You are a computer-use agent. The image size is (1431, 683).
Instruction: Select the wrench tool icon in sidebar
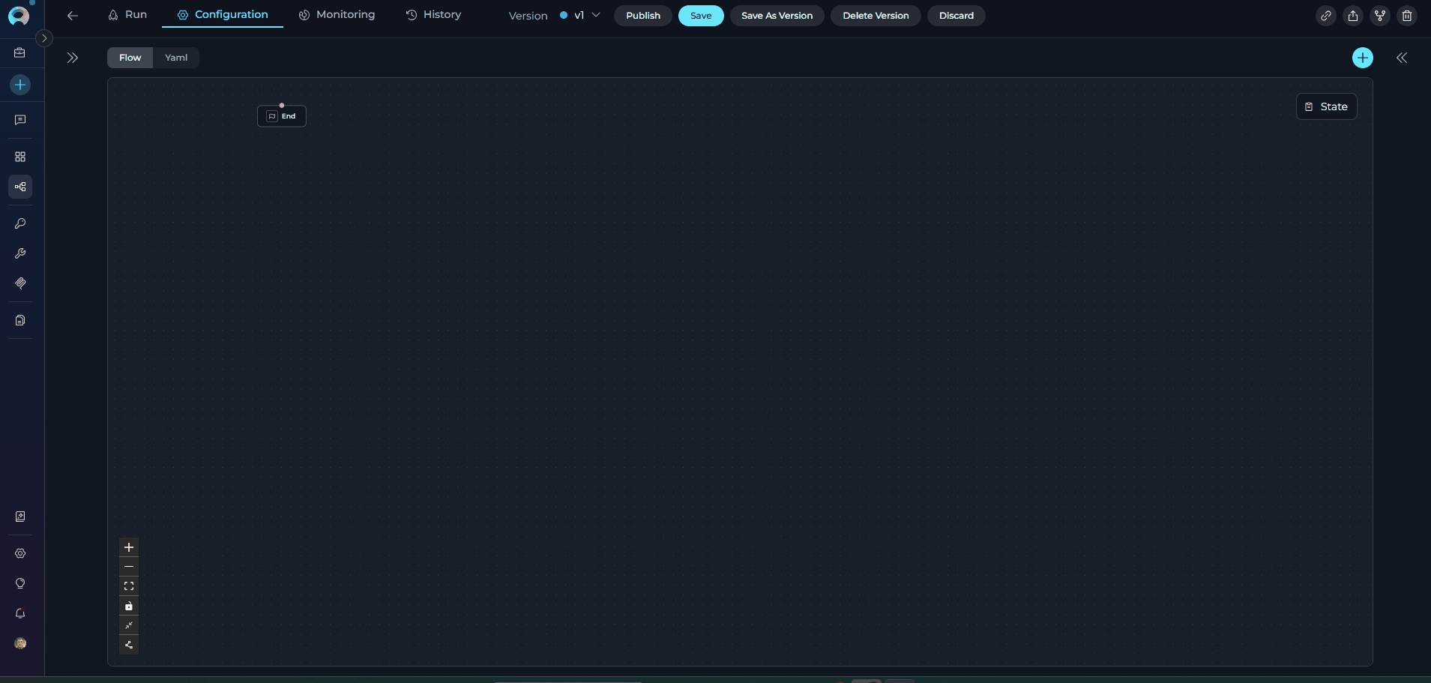coord(19,253)
